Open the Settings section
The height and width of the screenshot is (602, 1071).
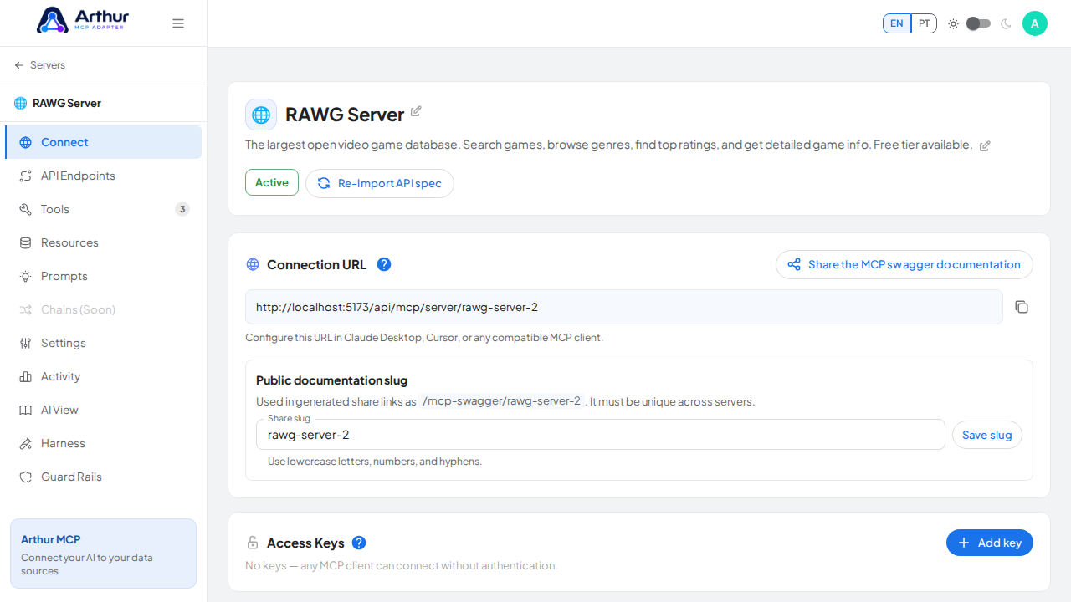[103, 343]
